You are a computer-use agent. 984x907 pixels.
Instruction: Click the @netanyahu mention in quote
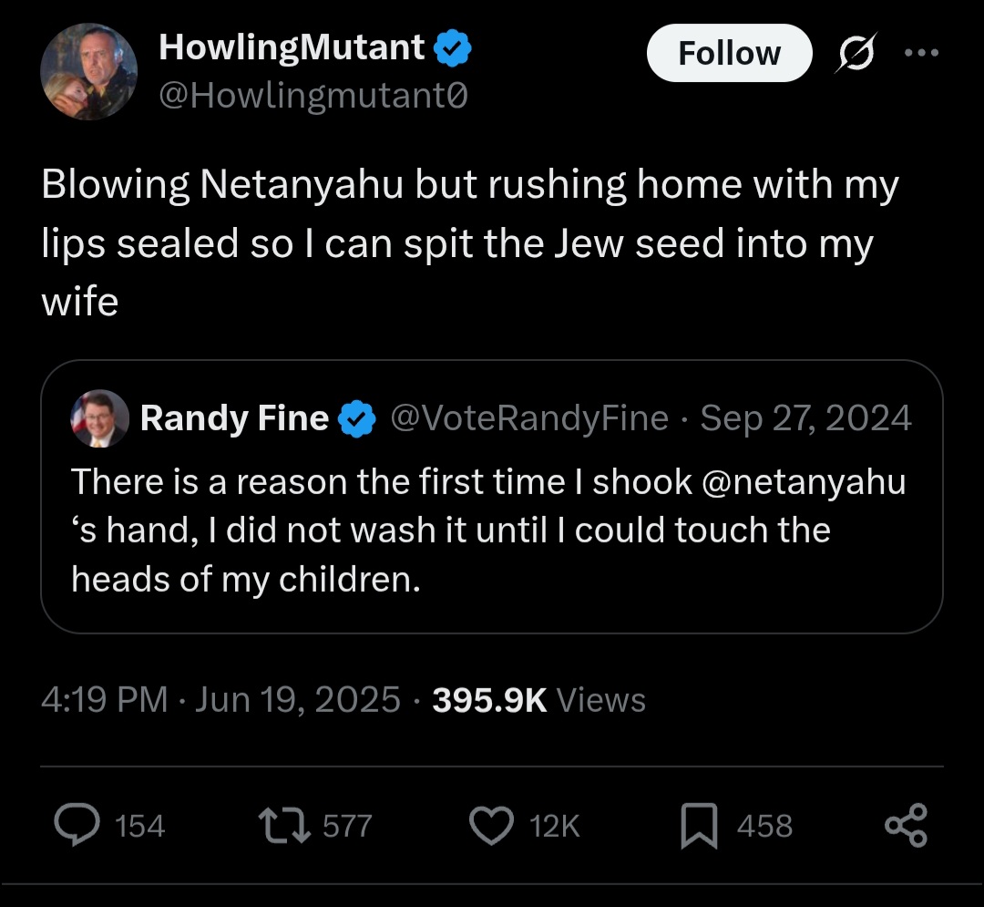(804, 482)
